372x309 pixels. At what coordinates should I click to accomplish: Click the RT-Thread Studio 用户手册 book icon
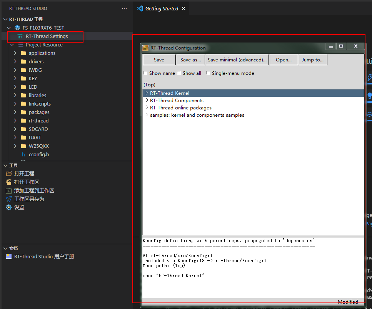tap(9, 257)
